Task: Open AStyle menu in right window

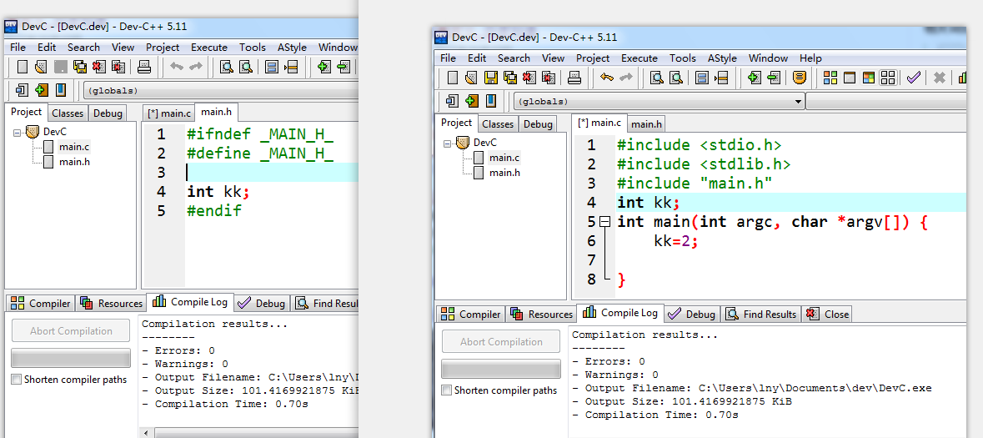Action: click(722, 58)
